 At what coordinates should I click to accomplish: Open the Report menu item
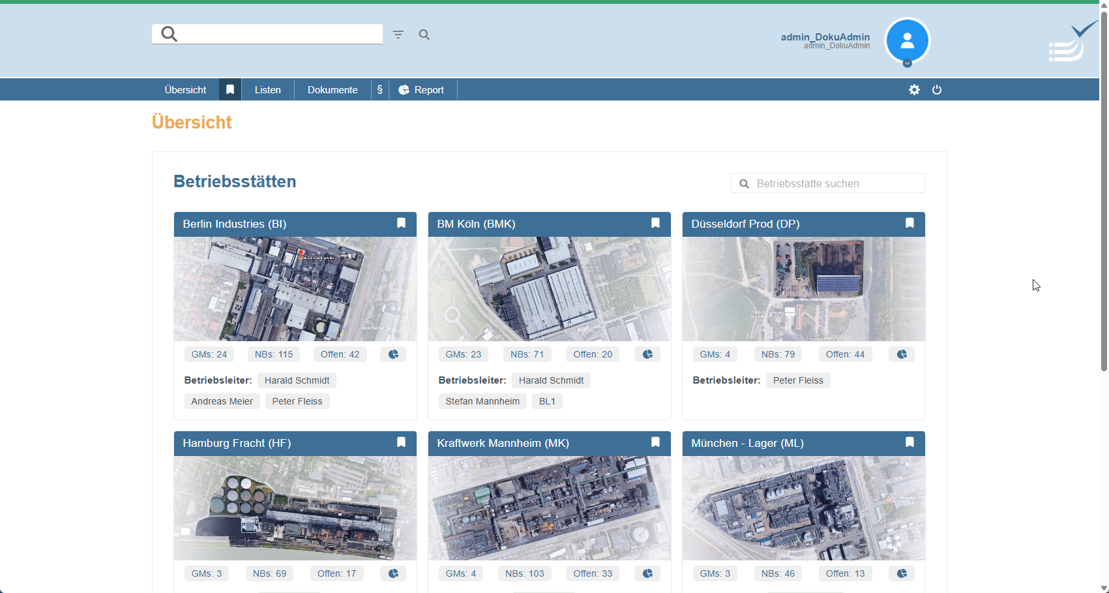point(422,90)
